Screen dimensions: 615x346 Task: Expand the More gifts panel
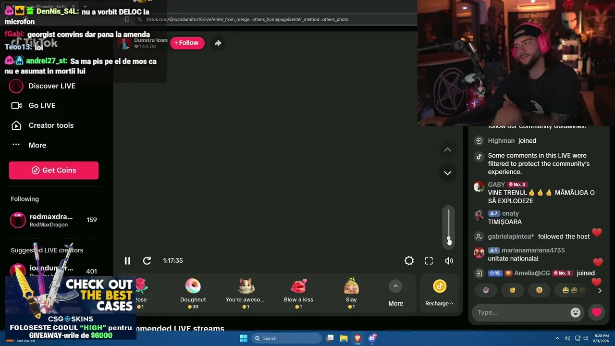pyautogui.click(x=395, y=294)
